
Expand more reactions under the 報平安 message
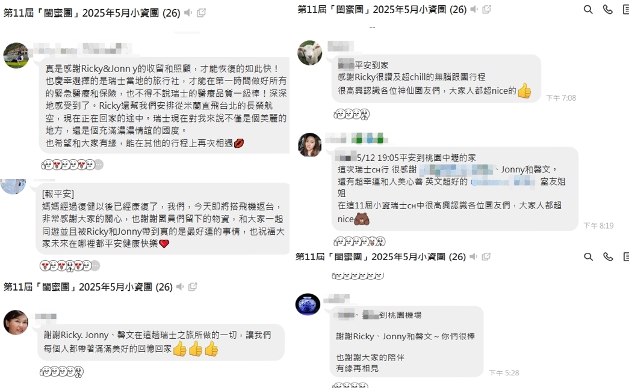tap(96, 265)
